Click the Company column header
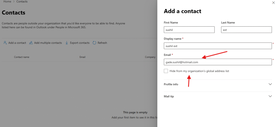 (x=150, y=57)
